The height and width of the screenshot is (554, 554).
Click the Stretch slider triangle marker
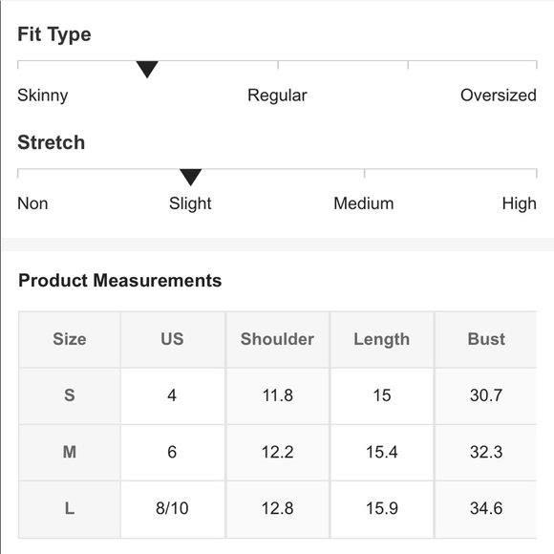coord(190,178)
